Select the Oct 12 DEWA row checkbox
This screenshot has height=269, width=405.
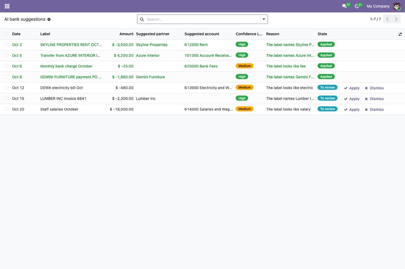6,88
